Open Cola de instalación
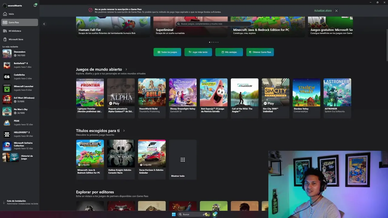This screenshot has width=388, height=218. 20,202
